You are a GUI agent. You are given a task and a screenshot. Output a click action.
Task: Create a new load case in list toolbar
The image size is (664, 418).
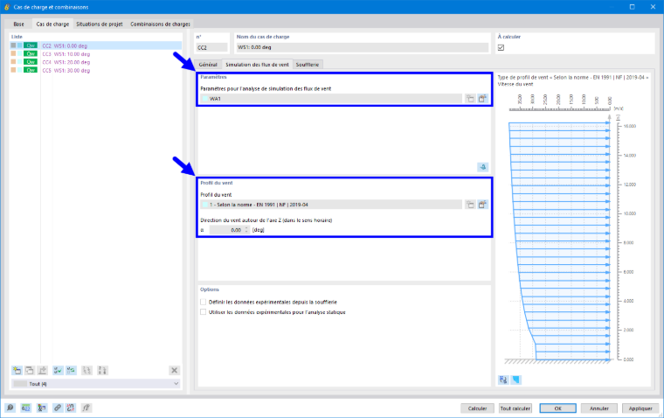pos(17,371)
